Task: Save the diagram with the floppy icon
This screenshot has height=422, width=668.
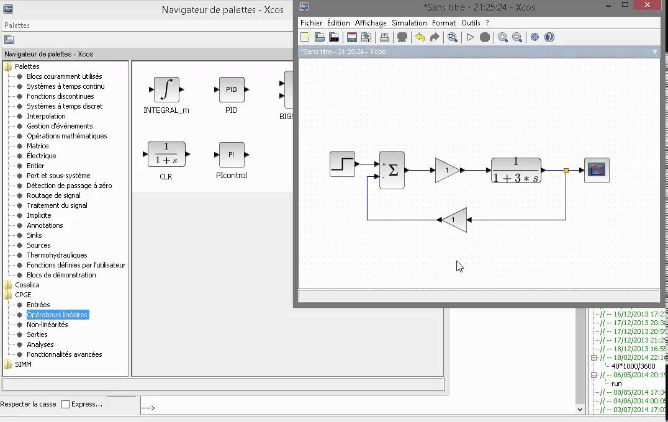Action: tap(352, 37)
